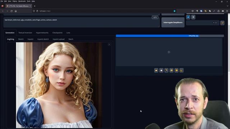
Task: Click the eyedropper toolbar icon
Action: (x=214, y=11)
